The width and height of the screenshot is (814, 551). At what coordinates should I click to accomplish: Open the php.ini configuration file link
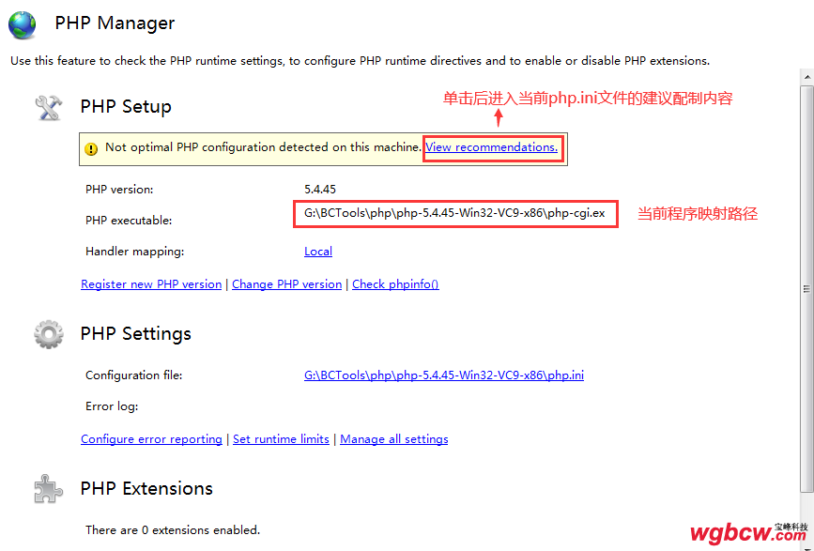444,375
